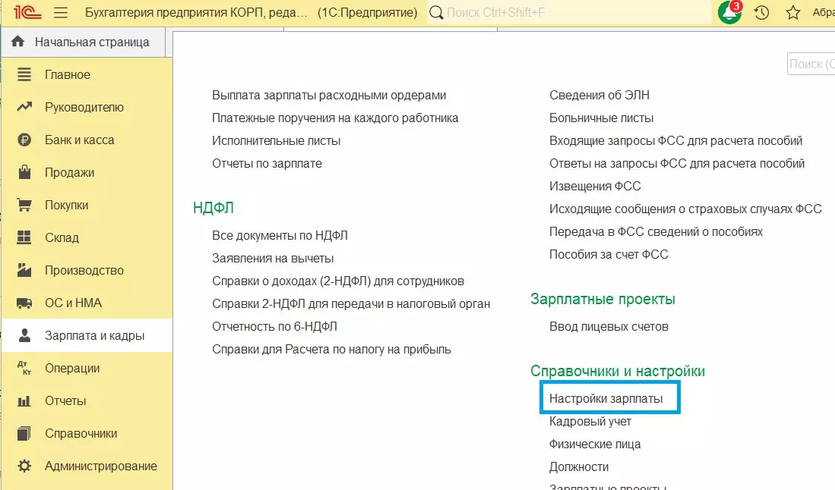
Task: Open the Склад section
Action: (x=87, y=237)
